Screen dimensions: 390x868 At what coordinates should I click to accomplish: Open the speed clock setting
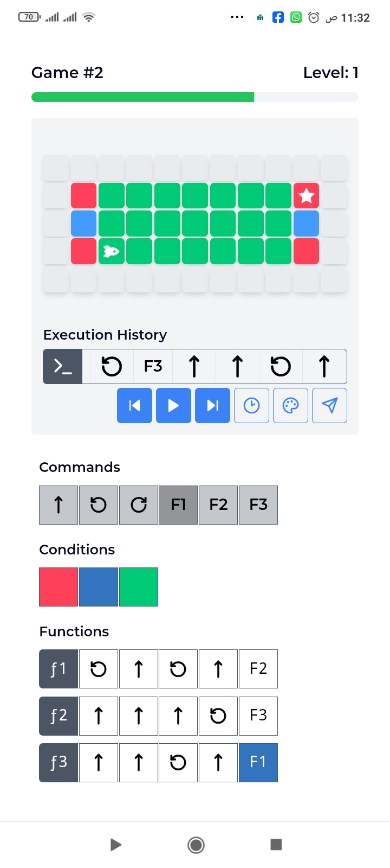pyautogui.click(x=251, y=405)
